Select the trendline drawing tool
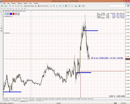The image size is (130, 104). click(x=1, y=23)
